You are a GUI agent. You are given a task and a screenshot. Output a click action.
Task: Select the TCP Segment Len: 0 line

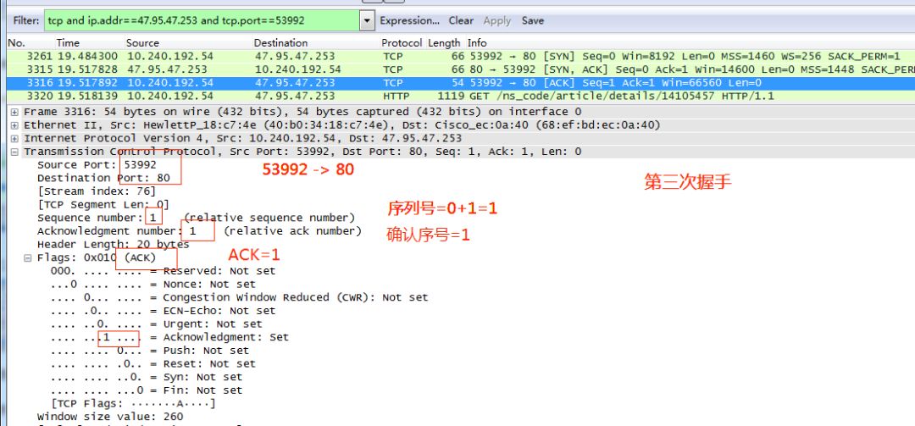click(x=103, y=205)
